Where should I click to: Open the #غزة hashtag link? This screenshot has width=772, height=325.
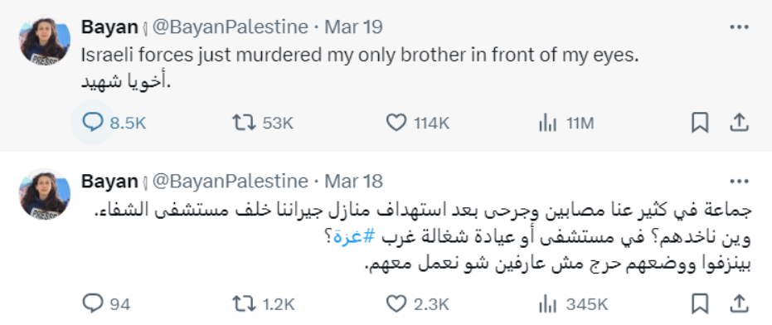click(x=354, y=237)
